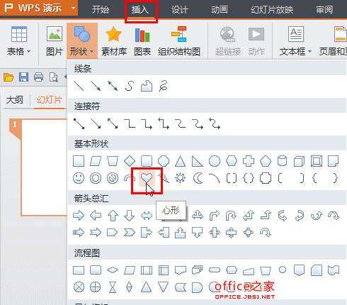
Task: Select the oval basic shape
Action: point(215,161)
